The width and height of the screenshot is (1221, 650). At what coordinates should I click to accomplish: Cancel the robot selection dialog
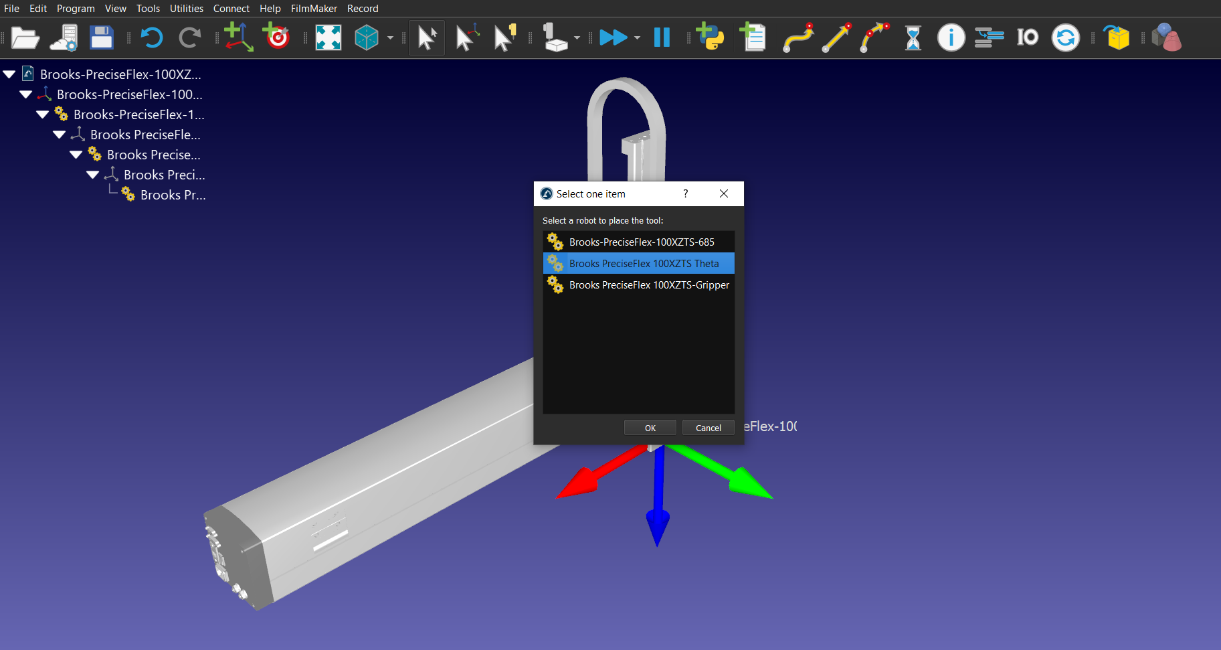[x=708, y=428]
